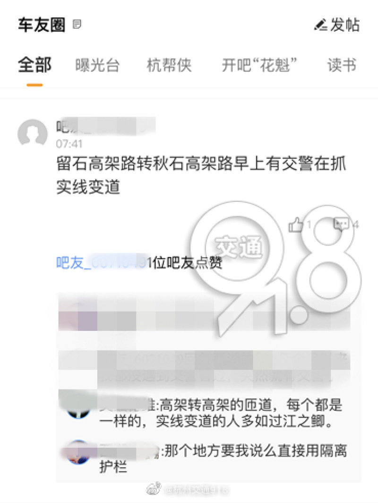The width and height of the screenshot is (378, 503).
Task: Click the pencil icon beside 发帖
Action: (x=320, y=25)
